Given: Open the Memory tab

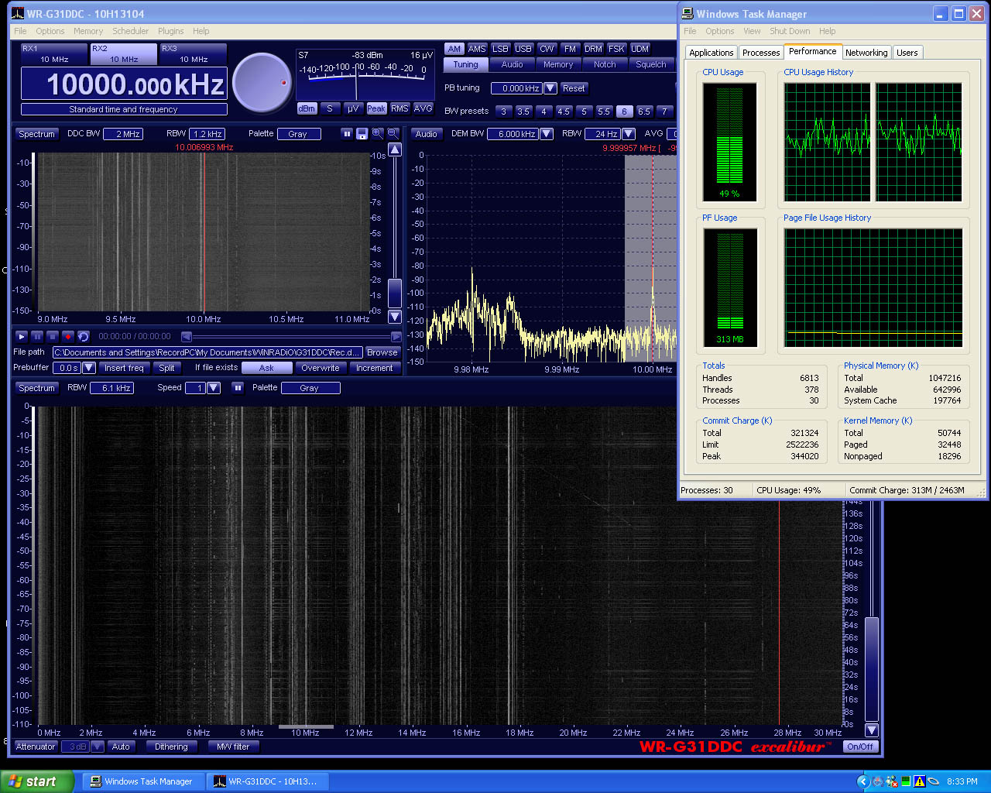Looking at the screenshot, I should (x=558, y=64).
